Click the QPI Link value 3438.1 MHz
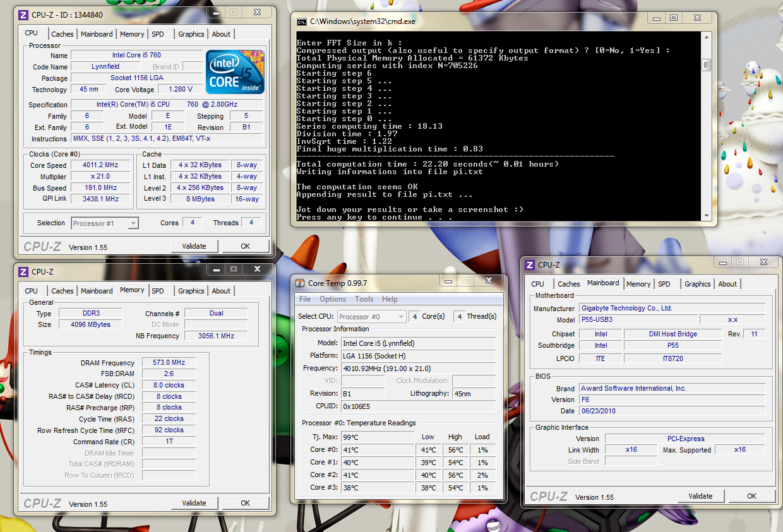783x532 pixels. [101, 199]
